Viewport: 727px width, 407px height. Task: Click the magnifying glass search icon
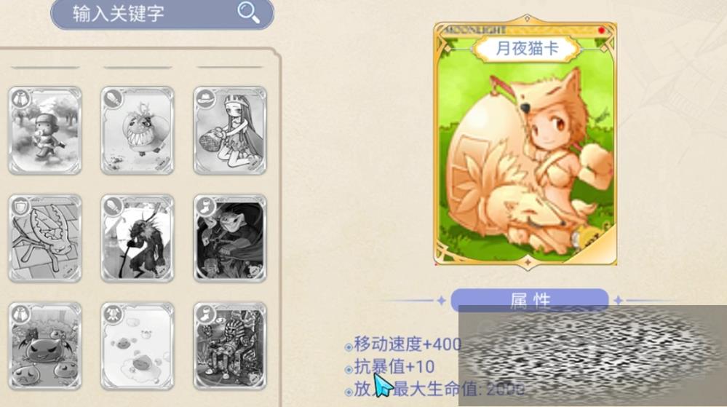tap(248, 12)
